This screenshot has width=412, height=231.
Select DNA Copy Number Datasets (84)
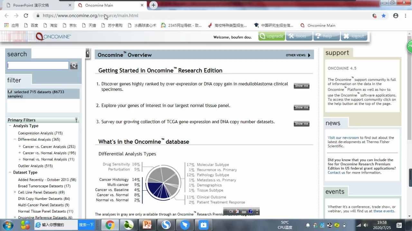click(x=44, y=199)
